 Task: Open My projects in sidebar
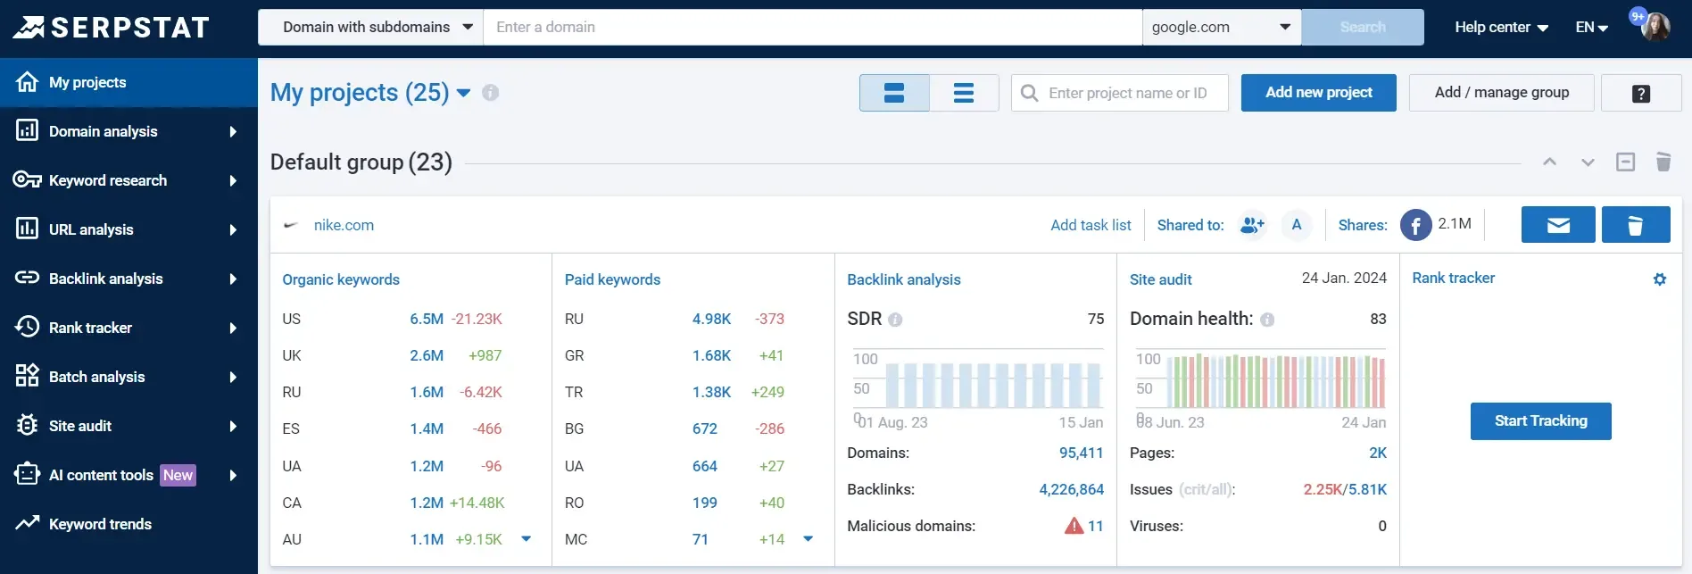pos(129,82)
